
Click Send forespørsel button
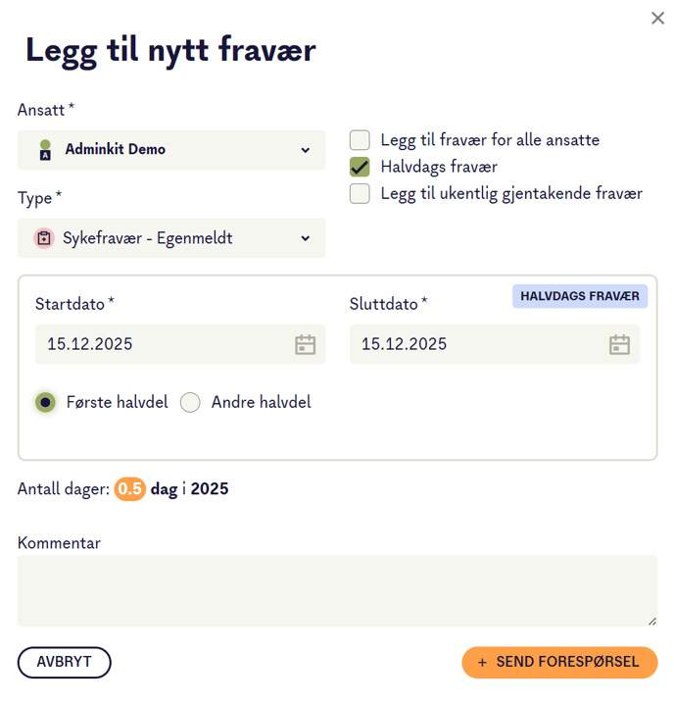(558, 662)
